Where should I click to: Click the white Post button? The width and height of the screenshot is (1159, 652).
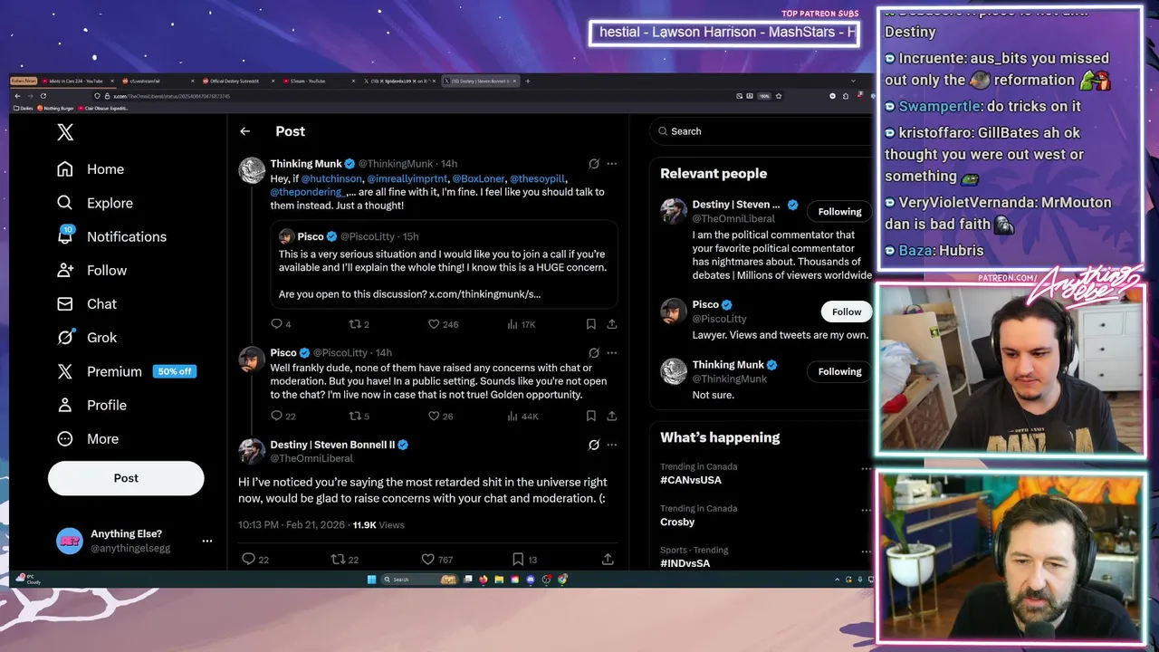[126, 478]
